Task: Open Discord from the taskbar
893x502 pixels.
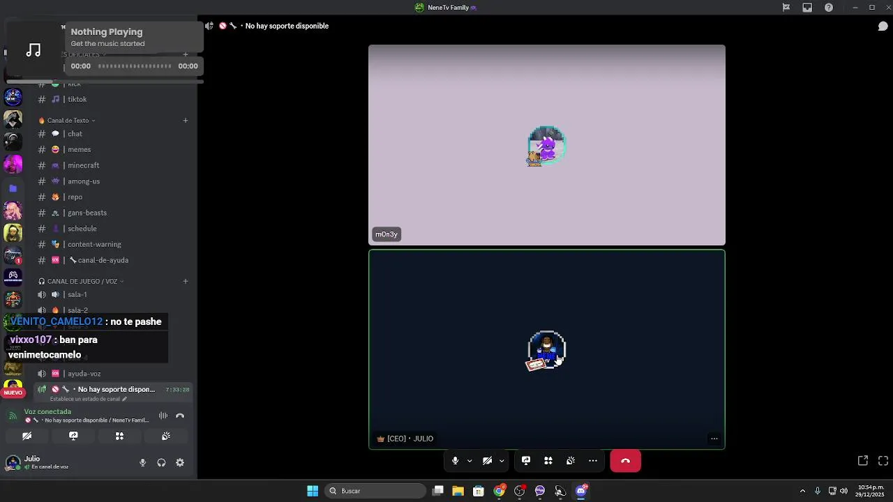Action: 580,491
